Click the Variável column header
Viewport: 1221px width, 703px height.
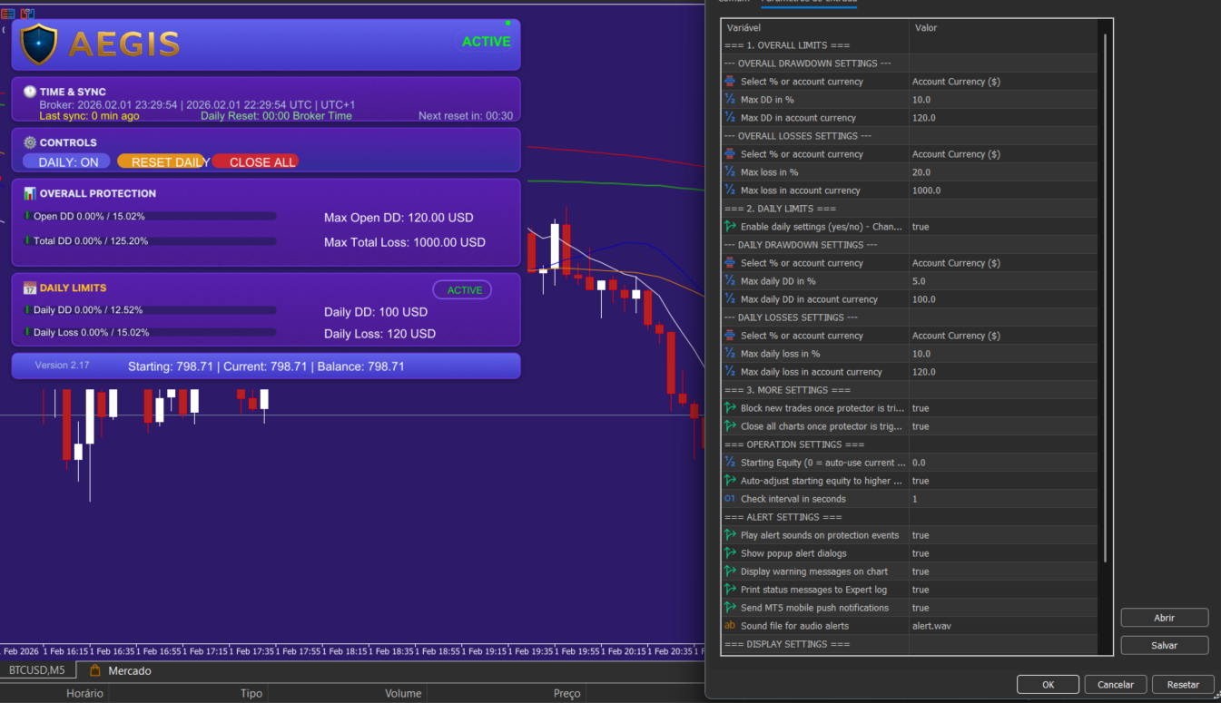[815, 28]
